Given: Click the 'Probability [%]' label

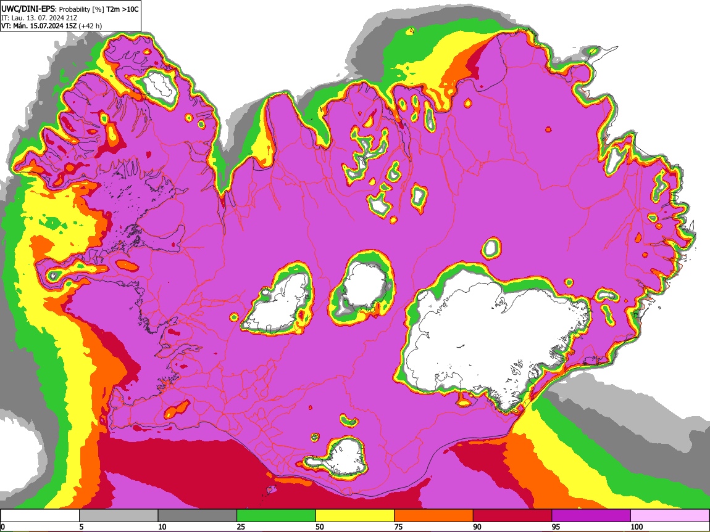Looking at the screenshot, I should coord(81,9).
